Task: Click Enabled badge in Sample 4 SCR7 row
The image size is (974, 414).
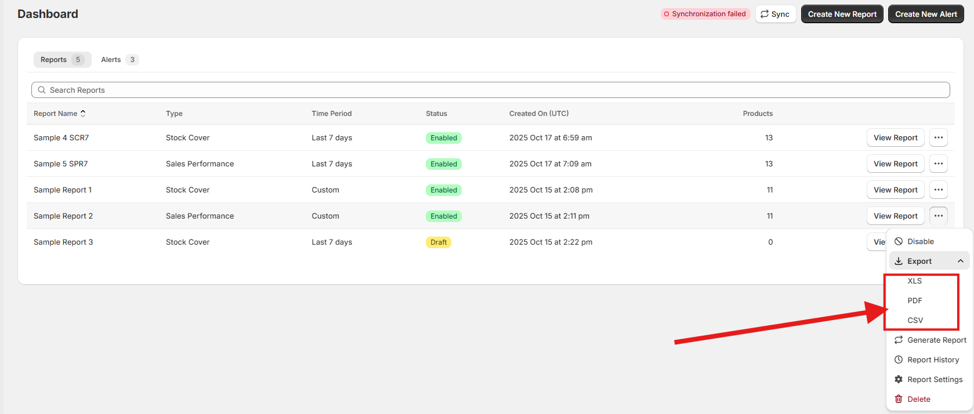Action: click(x=444, y=137)
